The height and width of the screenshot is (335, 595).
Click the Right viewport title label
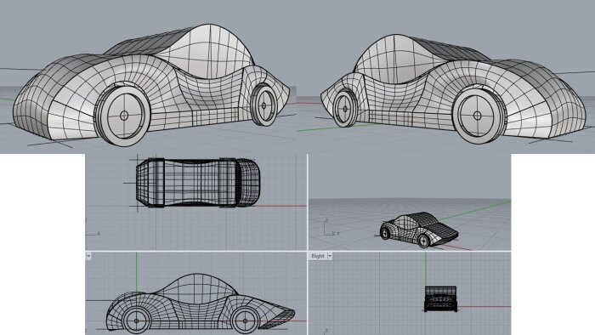pos(318,256)
